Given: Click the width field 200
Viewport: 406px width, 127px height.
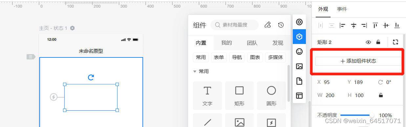Looking at the screenshot, I should 330,95.
